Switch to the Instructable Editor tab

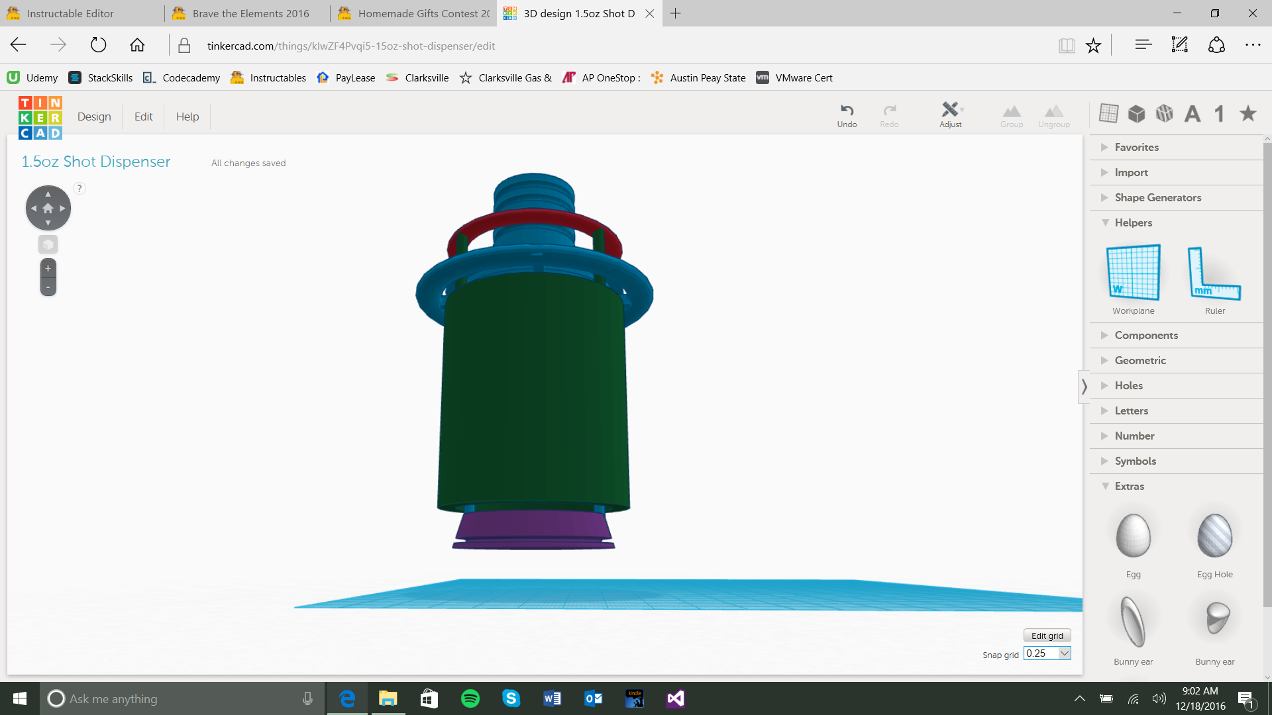coord(70,13)
